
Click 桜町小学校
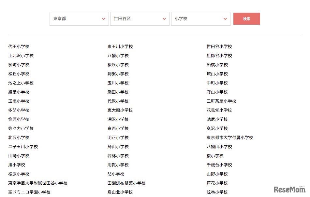point(19,65)
